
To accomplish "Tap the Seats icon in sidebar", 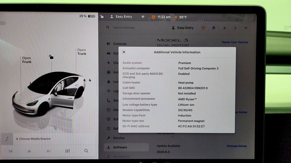I will 109,100.
